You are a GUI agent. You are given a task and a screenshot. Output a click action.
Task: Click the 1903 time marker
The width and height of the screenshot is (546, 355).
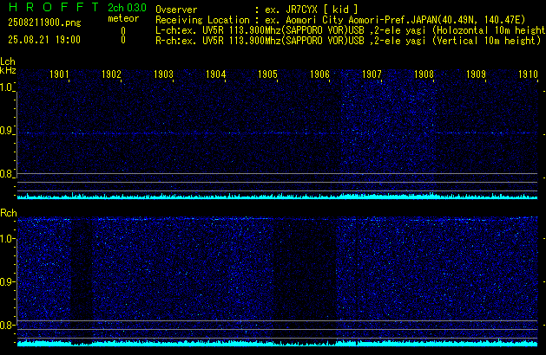tap(163, 74)
